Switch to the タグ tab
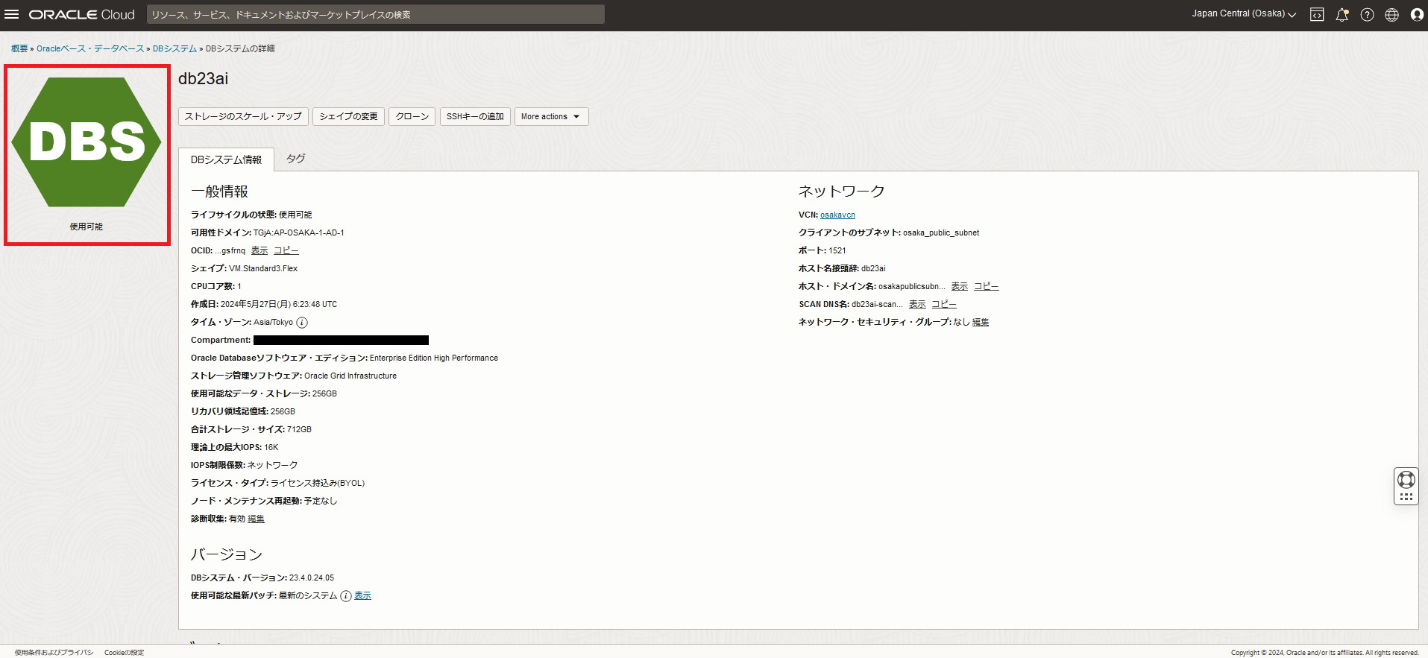The image size is (1428, 658). coord(296,159)
